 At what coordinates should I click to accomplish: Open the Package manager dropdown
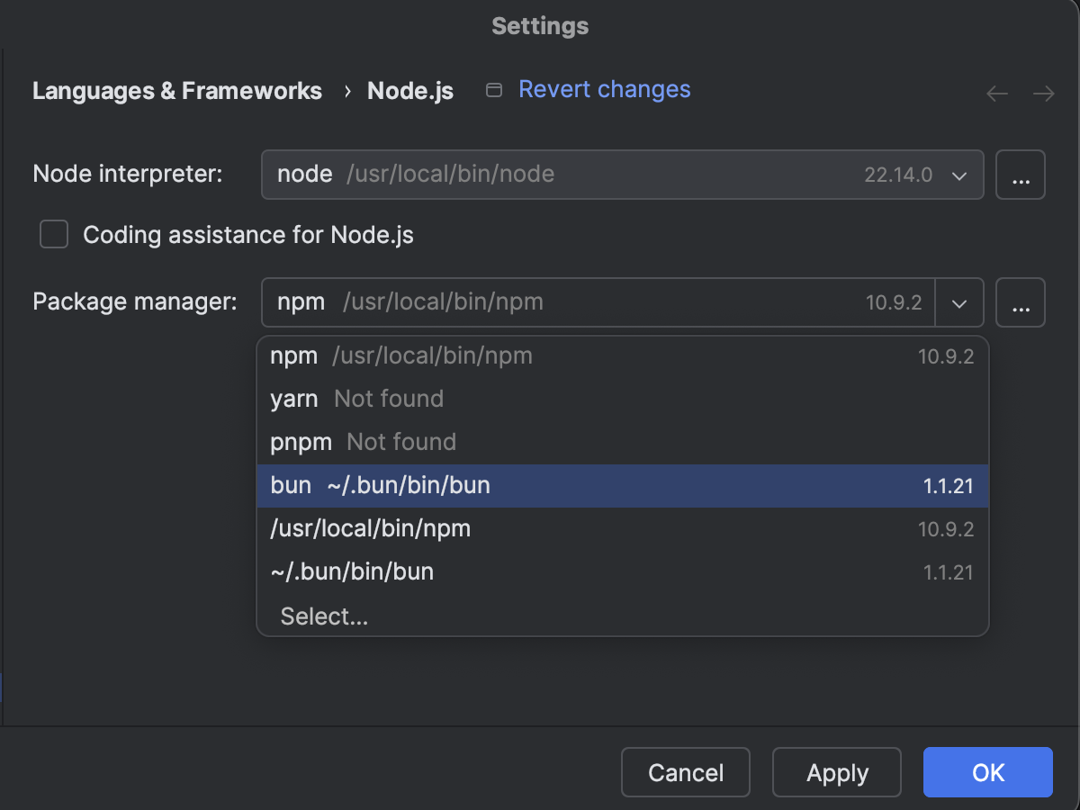pos(958,302)
